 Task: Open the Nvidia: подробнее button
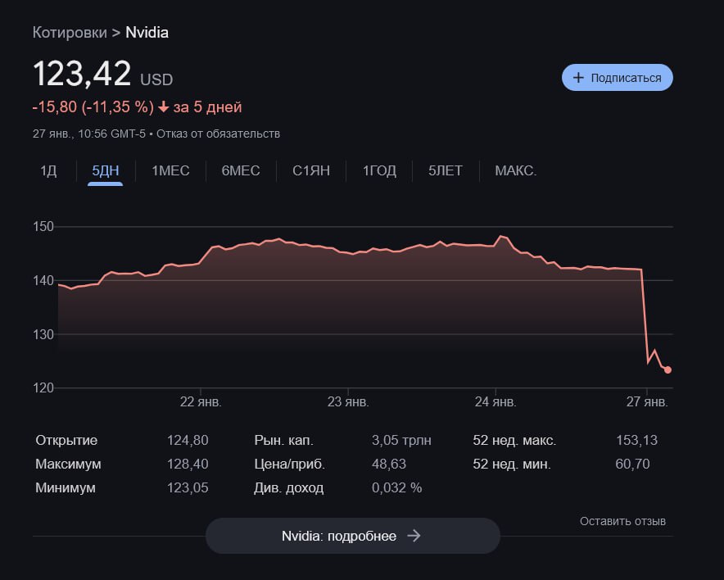click(353, 536)
